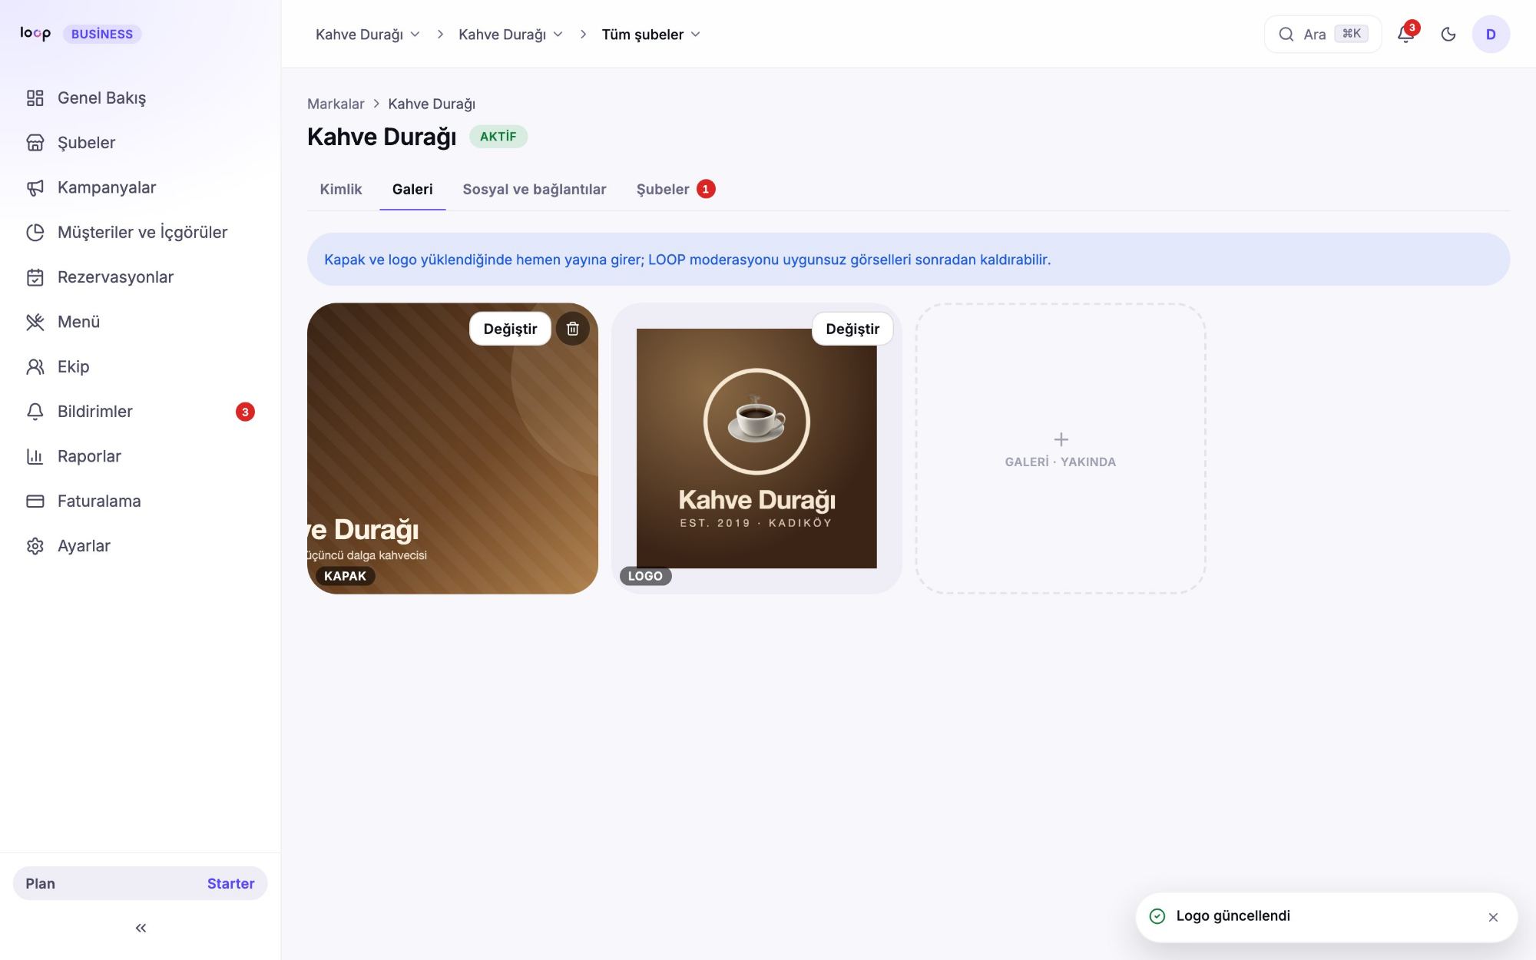The width and height of the screenshot is (1536, 960).
Task: Click the Rezervasyonlar calendar icon
Action: [35, 277]
